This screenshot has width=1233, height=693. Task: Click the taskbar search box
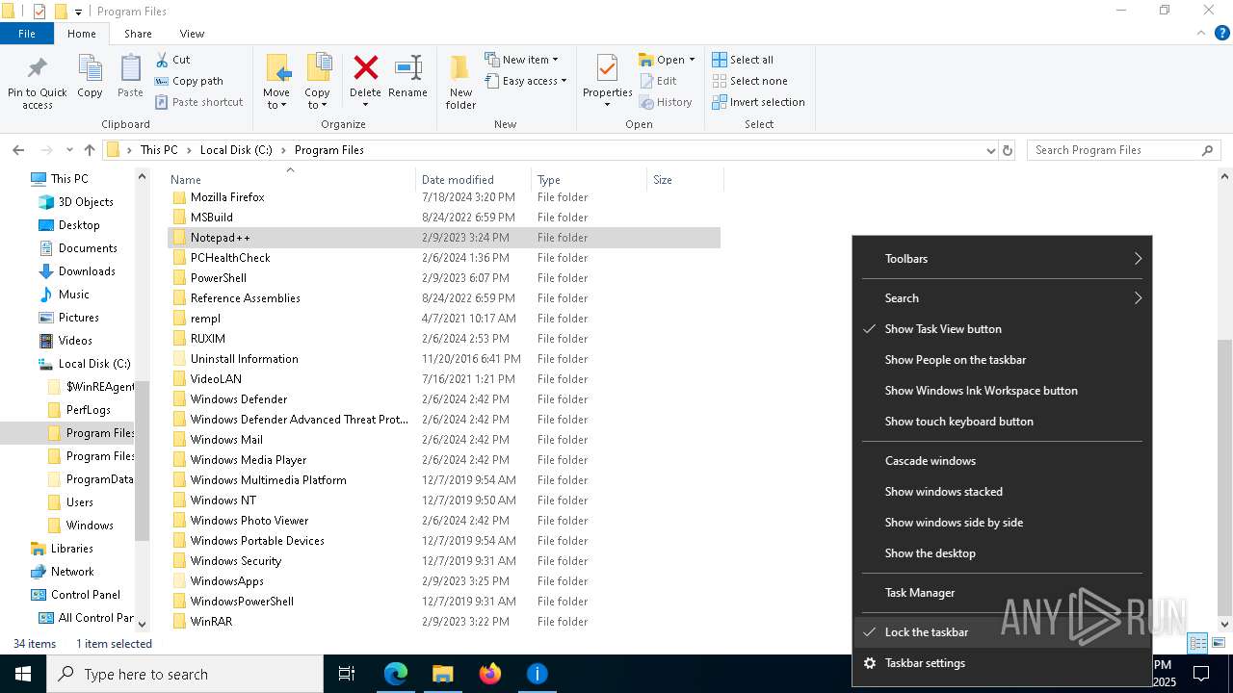[185, 674]
